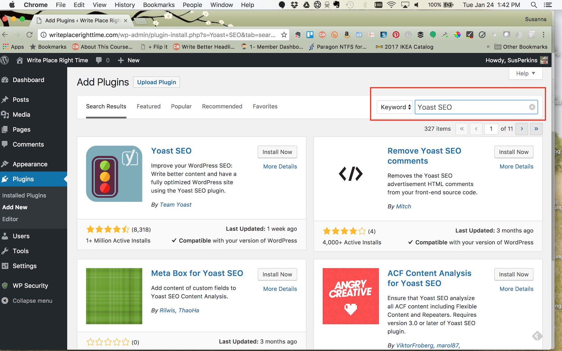This screenshot has height=351, width=562.
Task: Install Meta Box for Yoast SEO
Action: click(x=277, y=274)
